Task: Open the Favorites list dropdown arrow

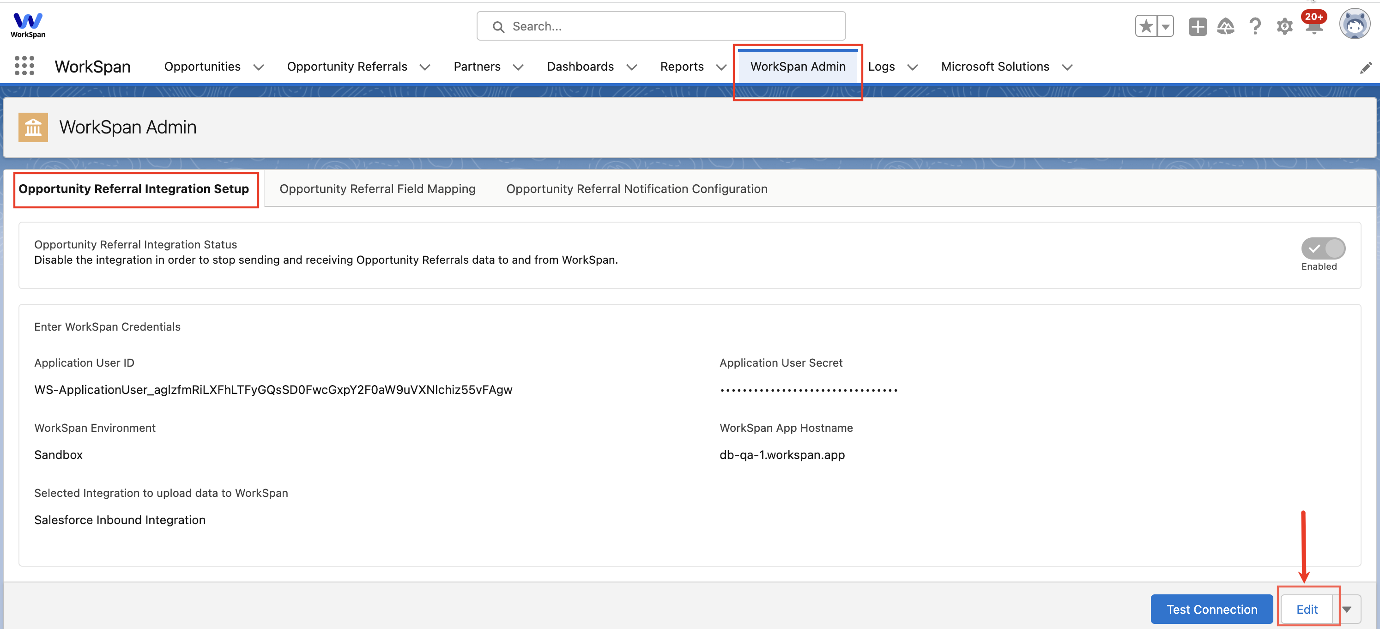Action: tap(1165, 26)
